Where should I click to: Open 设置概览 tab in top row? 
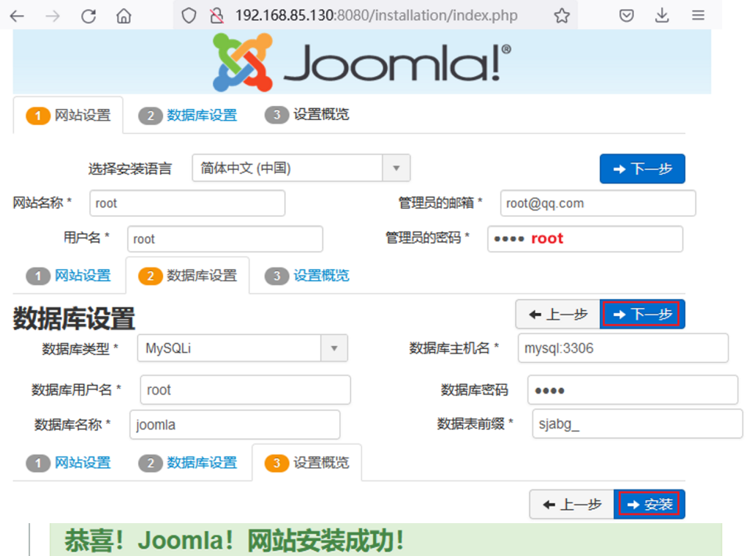click(x=307, y=115)
